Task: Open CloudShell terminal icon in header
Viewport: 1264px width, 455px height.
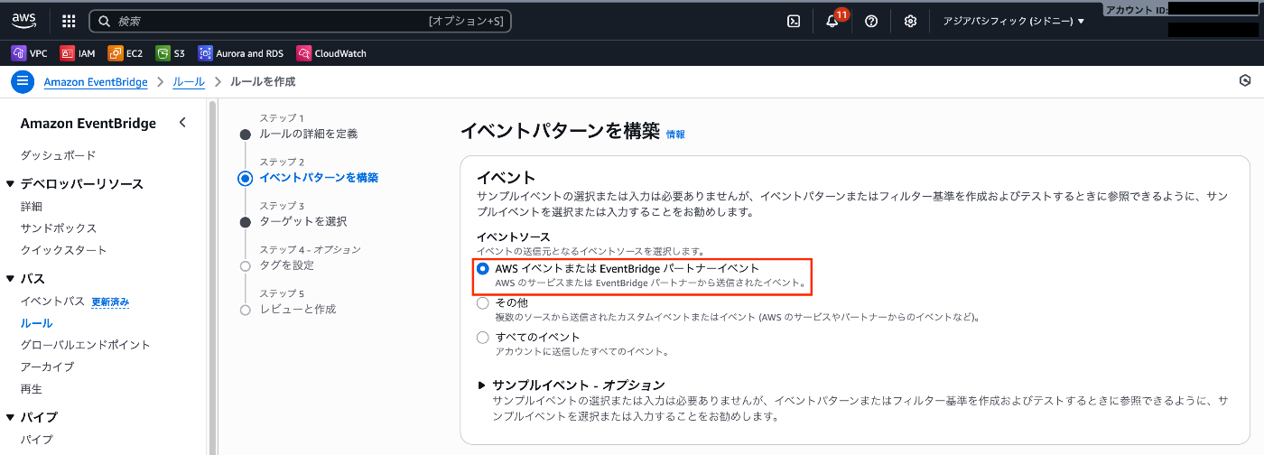Action: [x=794, y=21]
